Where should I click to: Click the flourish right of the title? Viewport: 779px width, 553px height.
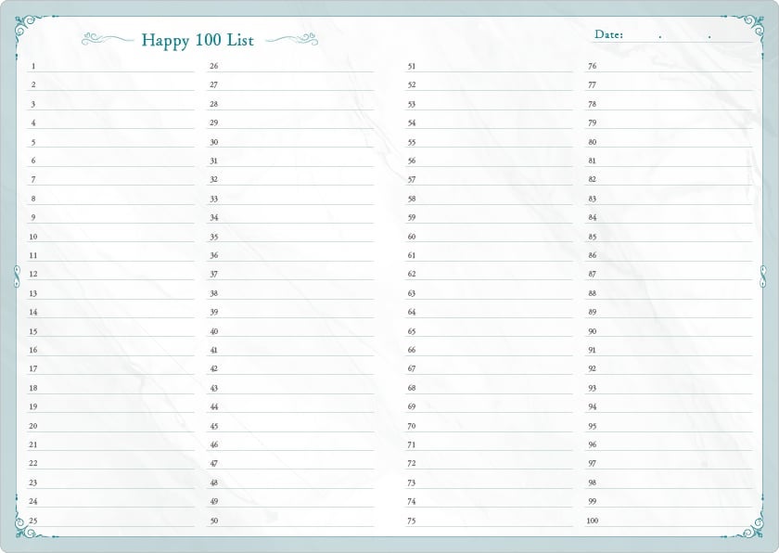point(292,39)
